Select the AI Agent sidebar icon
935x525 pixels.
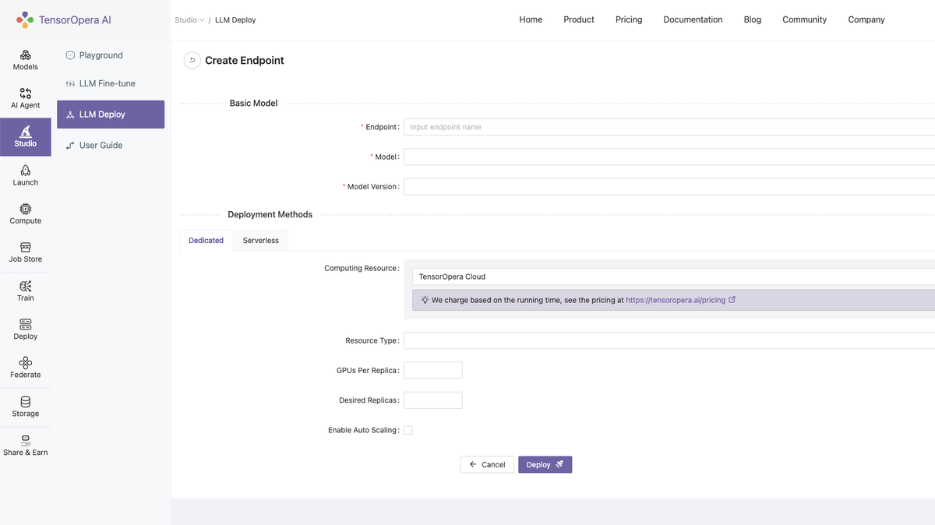coord(25,97)
